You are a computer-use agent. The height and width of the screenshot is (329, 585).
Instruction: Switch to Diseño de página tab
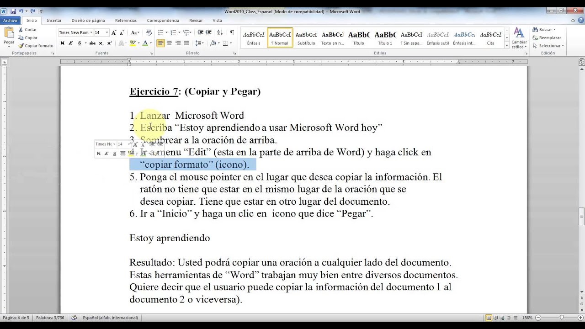(x=88, y=21)
